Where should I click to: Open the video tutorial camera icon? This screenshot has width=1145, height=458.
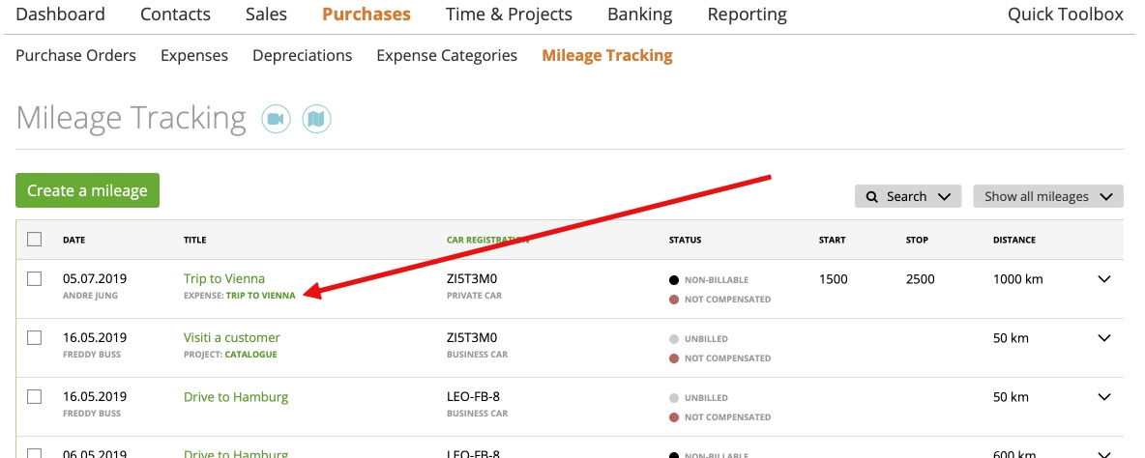[276, 118]
